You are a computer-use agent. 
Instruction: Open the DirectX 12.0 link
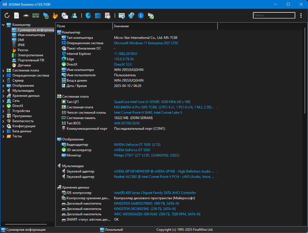(123, 64)
